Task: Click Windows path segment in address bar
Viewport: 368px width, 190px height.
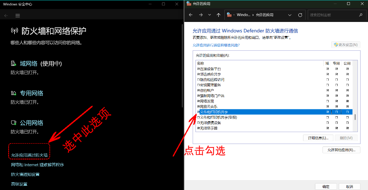Action: [x=244, y=15]
